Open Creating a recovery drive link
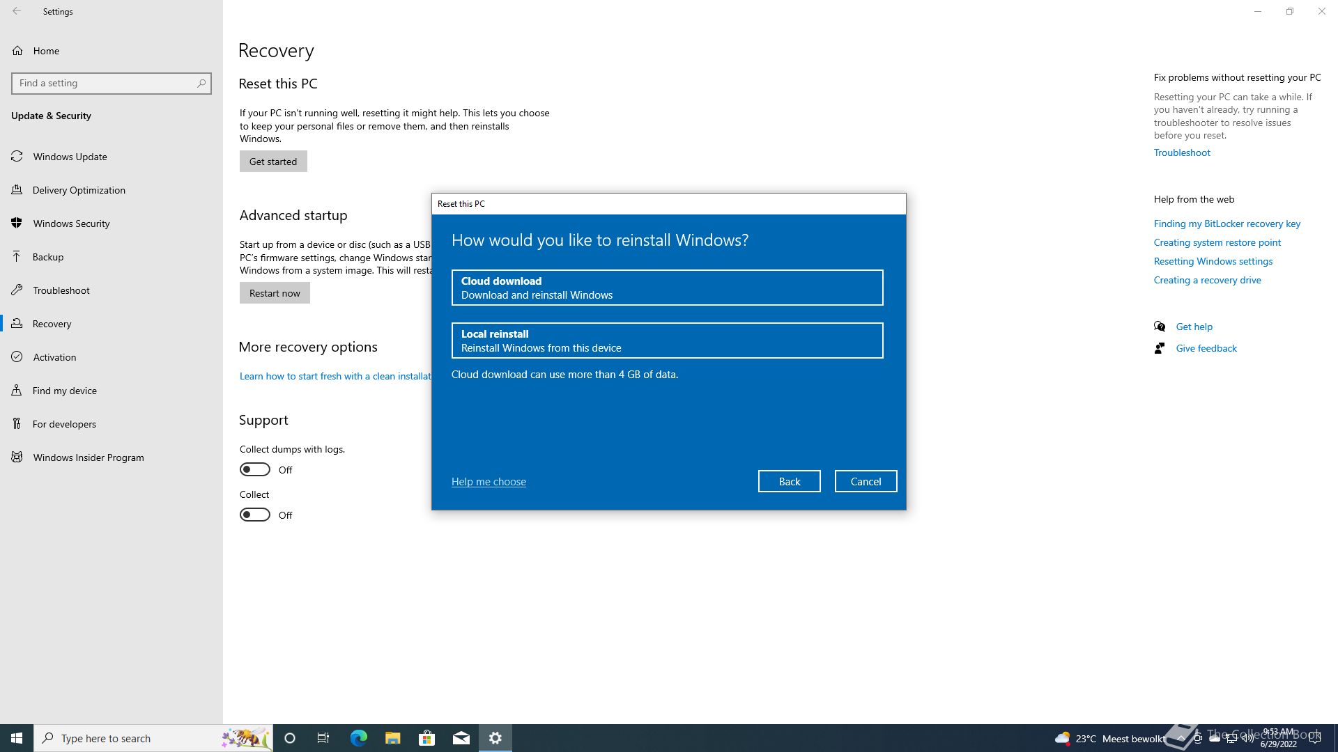The height and width of the screenshot is (752, 1338). (1207, 280)
